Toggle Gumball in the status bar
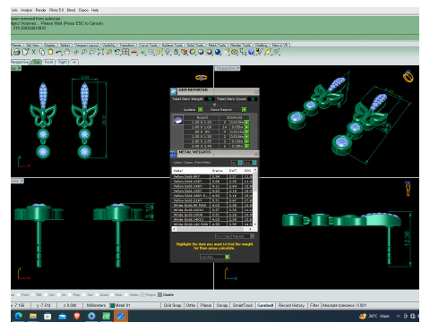 tap(265, 305)
